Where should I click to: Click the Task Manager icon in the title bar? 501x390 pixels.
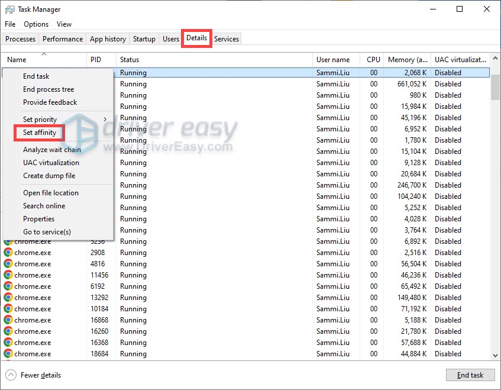pyautogui.click(x=10, y=9)
